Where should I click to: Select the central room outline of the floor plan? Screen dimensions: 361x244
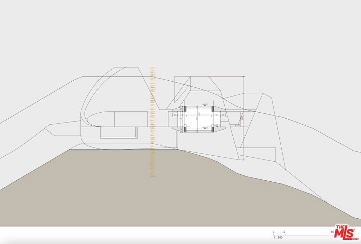(x=200, y=118)
